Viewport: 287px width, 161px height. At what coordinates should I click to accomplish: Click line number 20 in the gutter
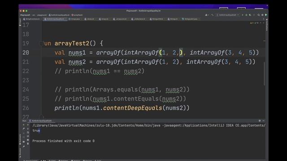(x=26, y=53)
